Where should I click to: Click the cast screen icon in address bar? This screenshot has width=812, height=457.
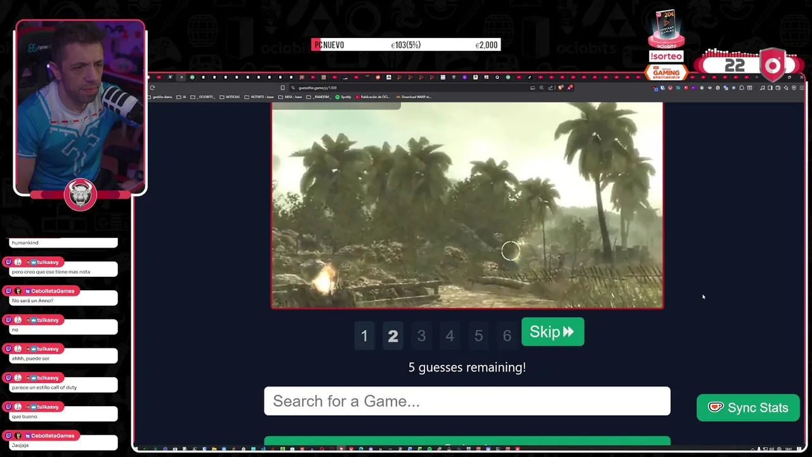click(533, 88)
